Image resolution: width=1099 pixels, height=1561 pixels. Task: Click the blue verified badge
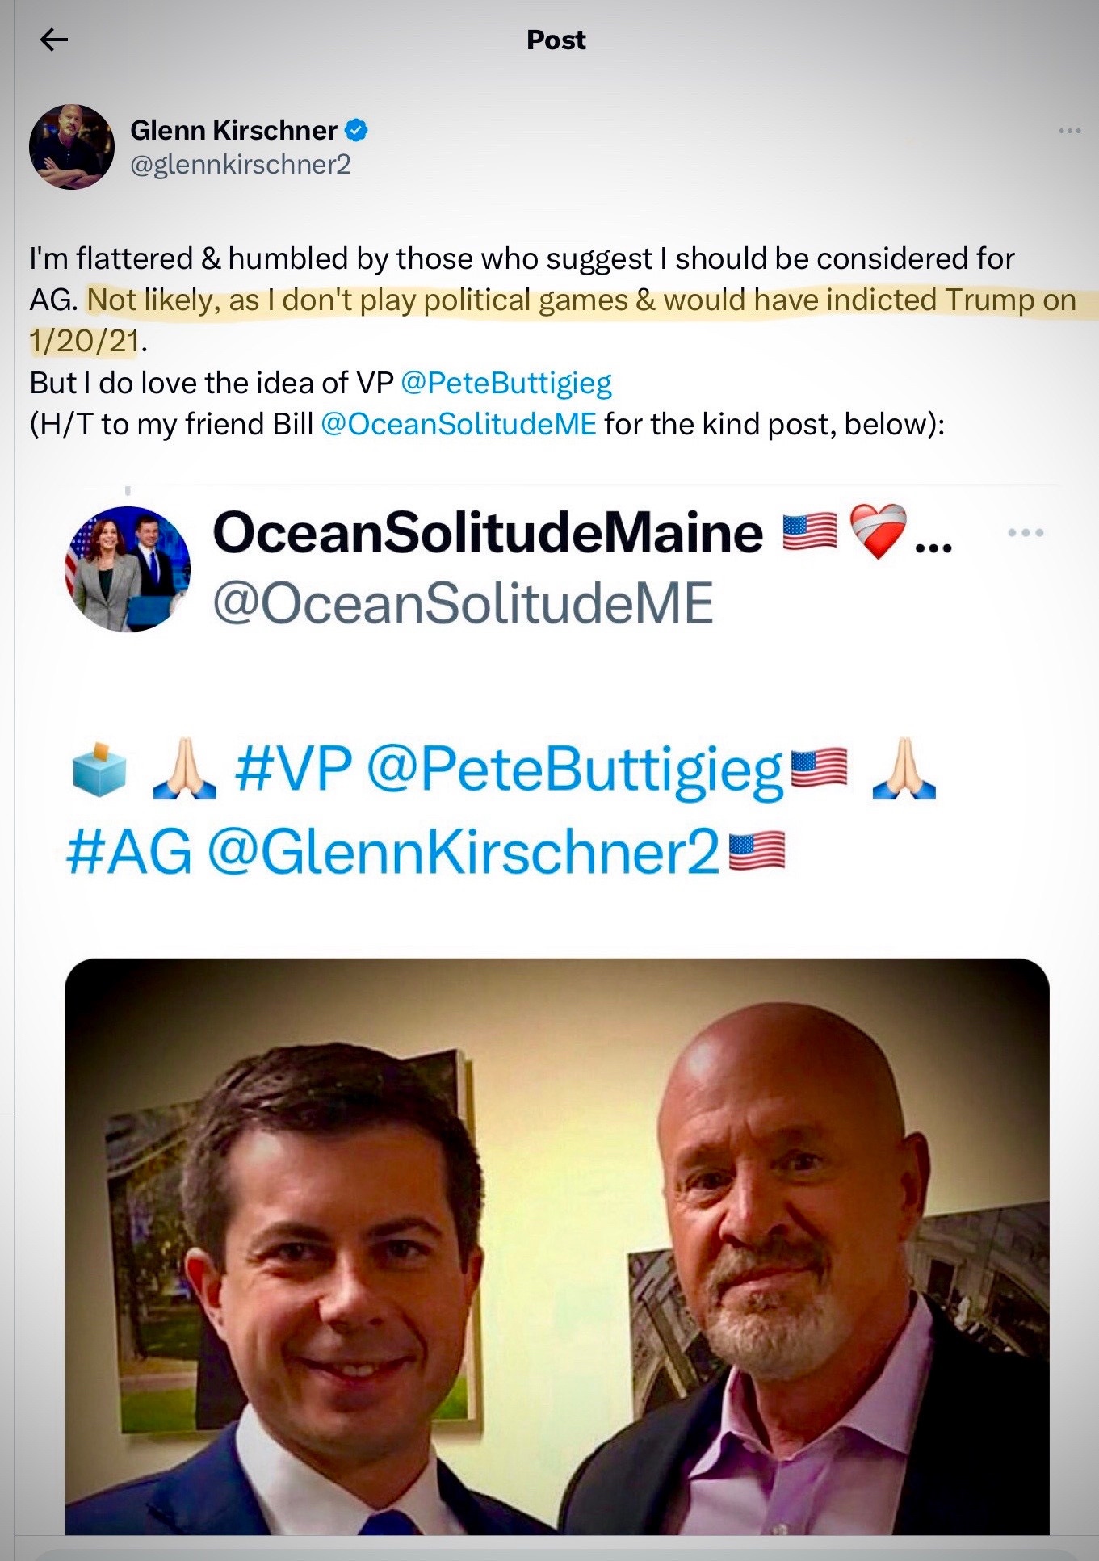pos(357,130)
